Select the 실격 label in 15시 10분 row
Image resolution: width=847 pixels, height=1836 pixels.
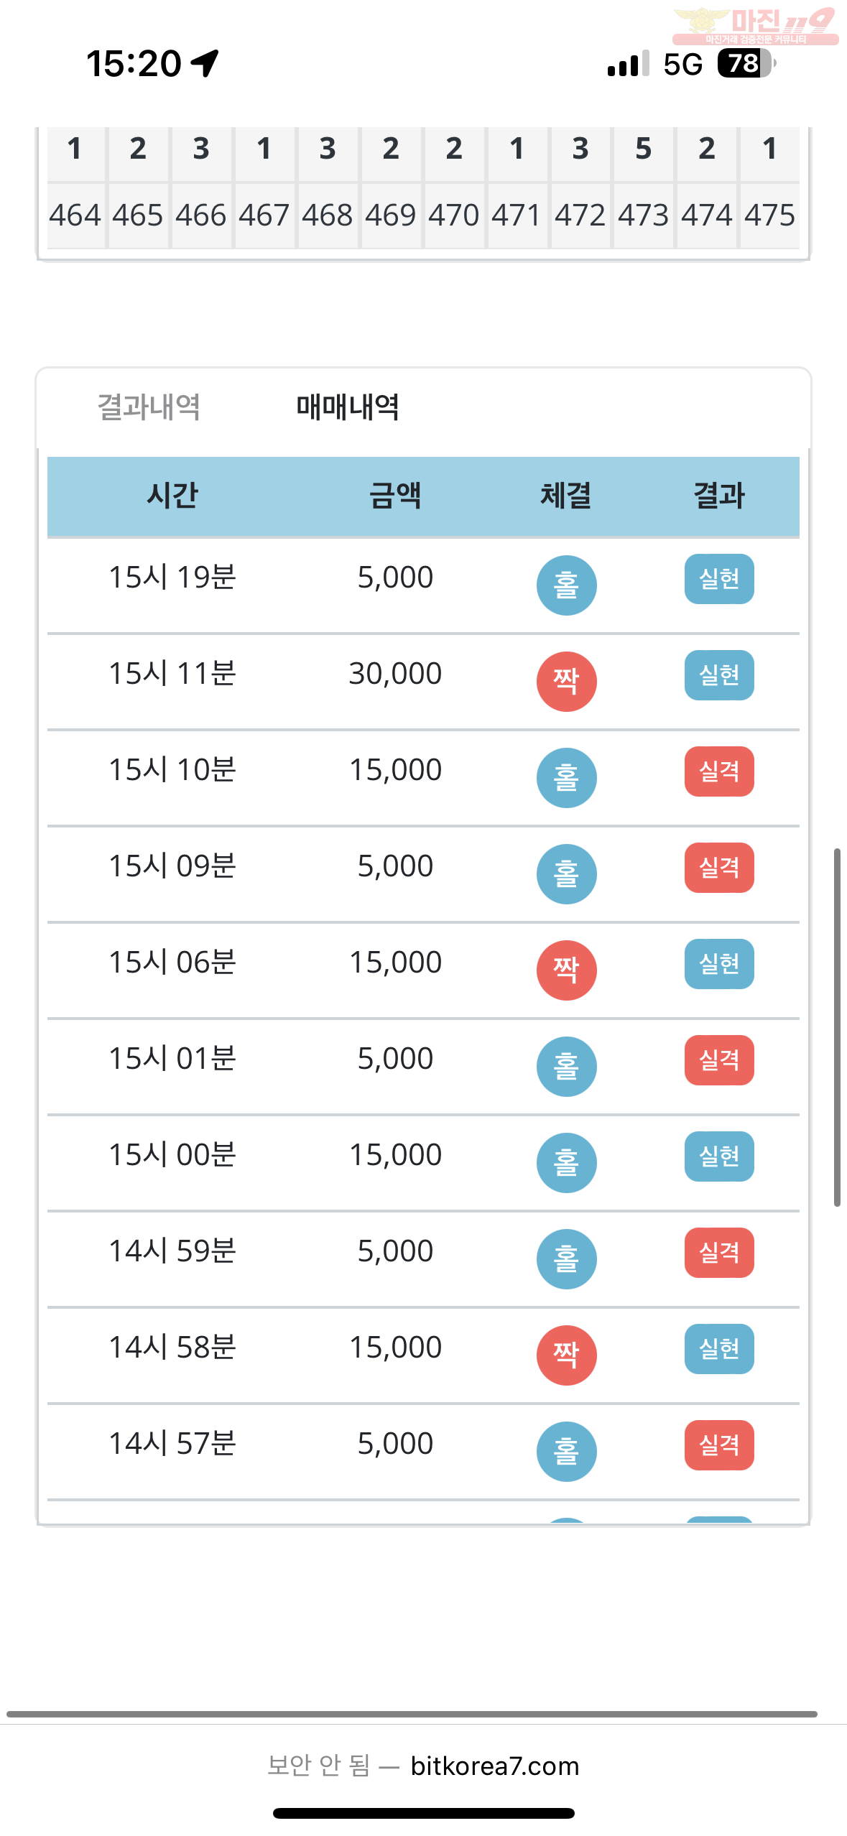(x=719, y=771)
